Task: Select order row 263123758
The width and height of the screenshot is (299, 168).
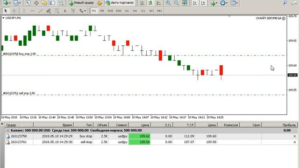Action: click(x=151, y=136)
